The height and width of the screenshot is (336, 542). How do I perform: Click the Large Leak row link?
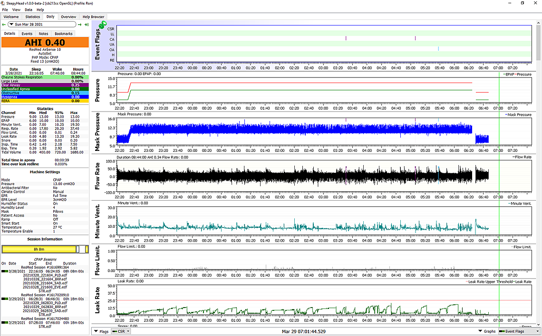coord(45,81)
